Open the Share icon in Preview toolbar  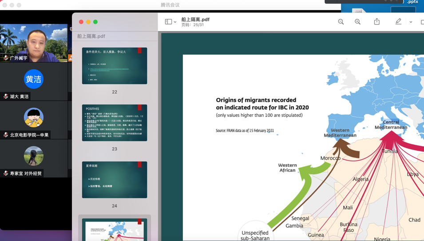[377, 22]
